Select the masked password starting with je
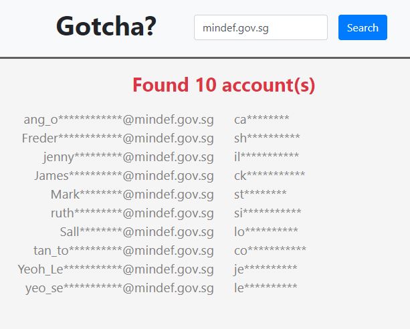 266,269
